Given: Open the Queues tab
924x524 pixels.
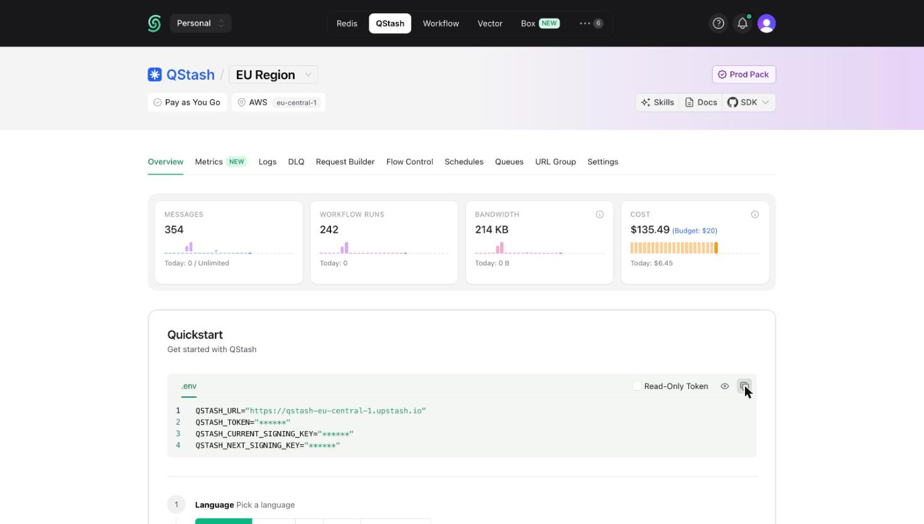Looking at the screenshot, I should [509, 162].
